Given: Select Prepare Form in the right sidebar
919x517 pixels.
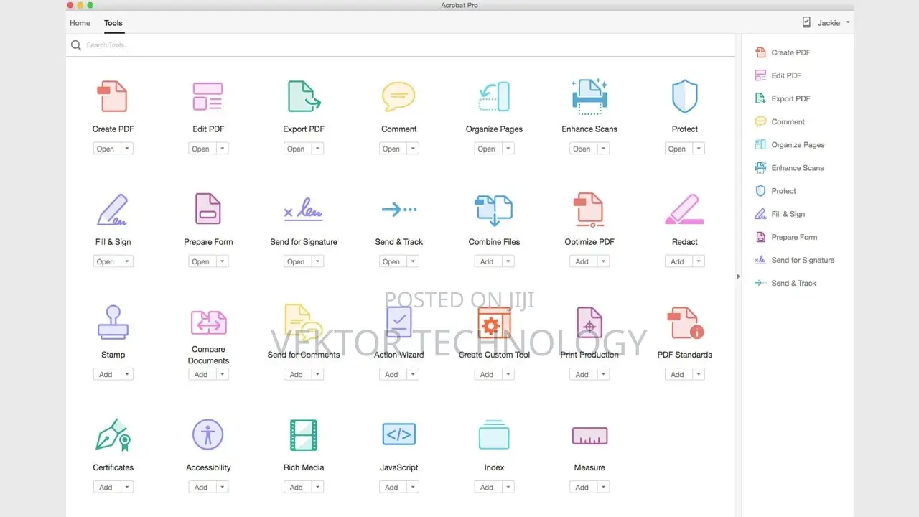Looking at the screenshot, I should click(786, 237).
